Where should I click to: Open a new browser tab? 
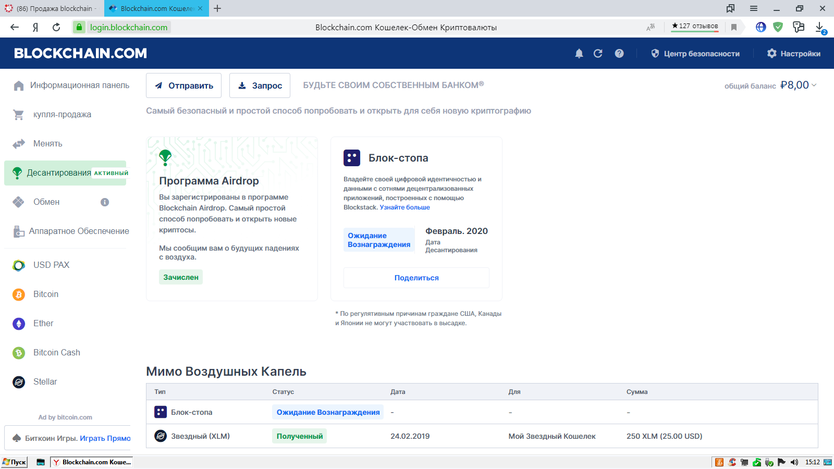[217, 8]
